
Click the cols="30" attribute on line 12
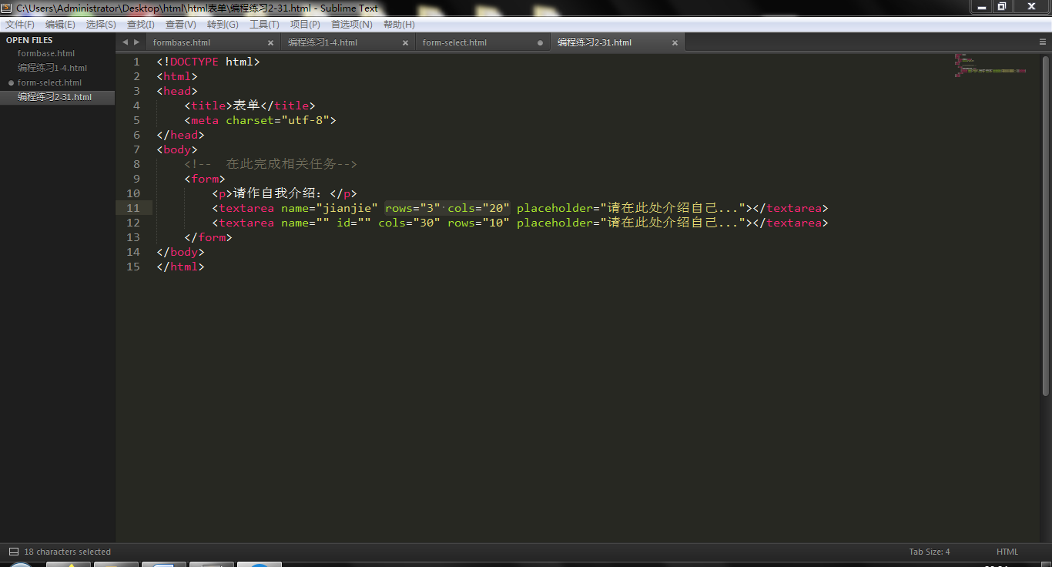point(409,223)
